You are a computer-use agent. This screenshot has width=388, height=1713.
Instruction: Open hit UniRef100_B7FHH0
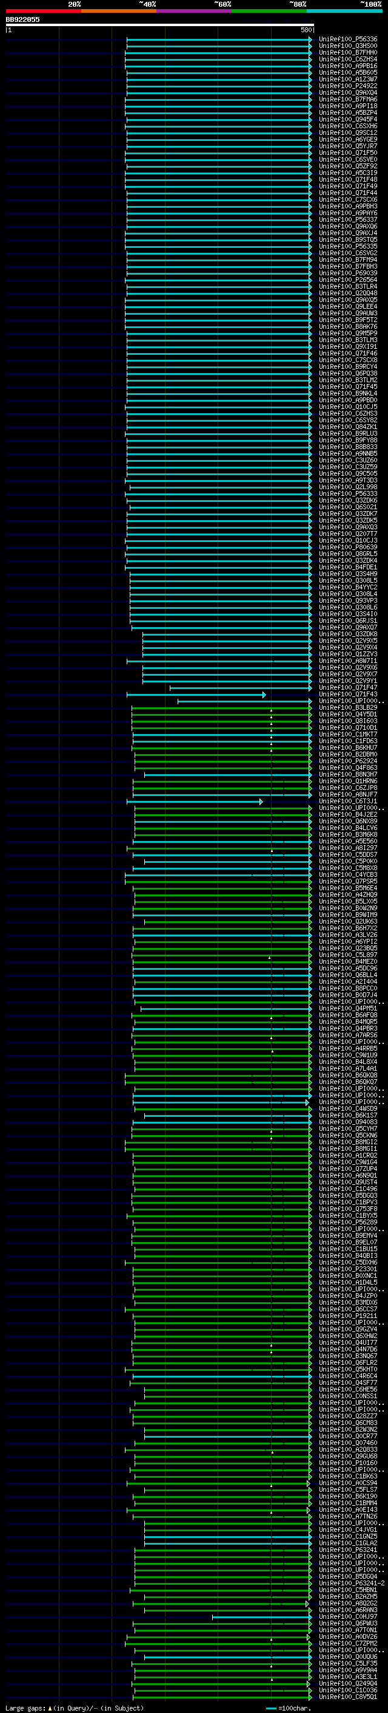pyautogui.click(x=348, y=52)
